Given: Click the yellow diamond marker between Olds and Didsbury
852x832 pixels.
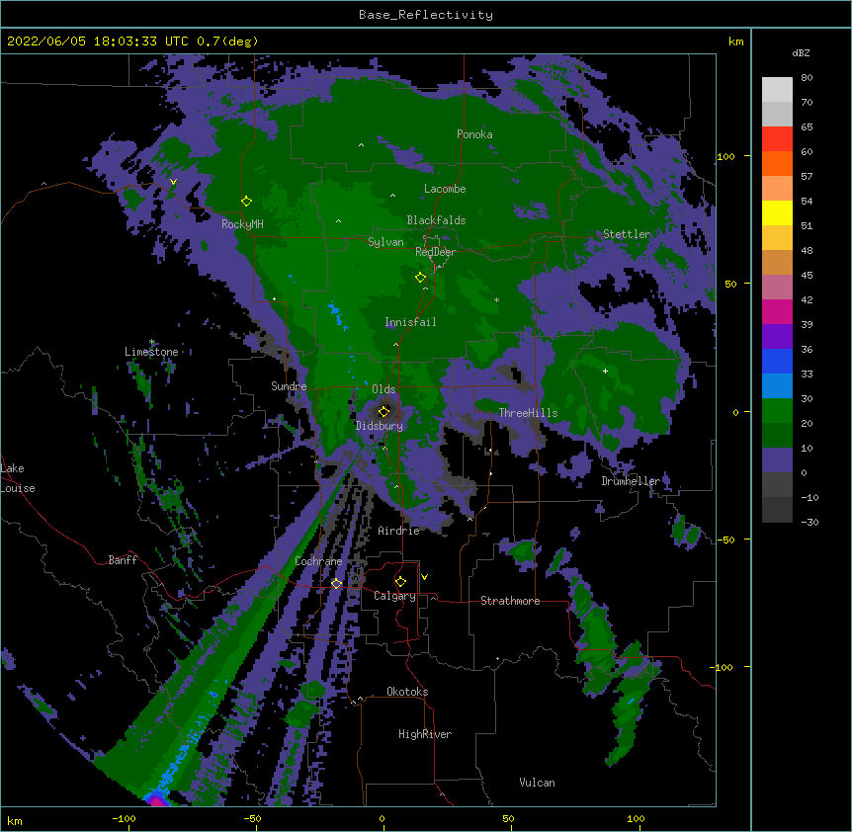Looking at the screenshot, I should (x=383, y=411).
